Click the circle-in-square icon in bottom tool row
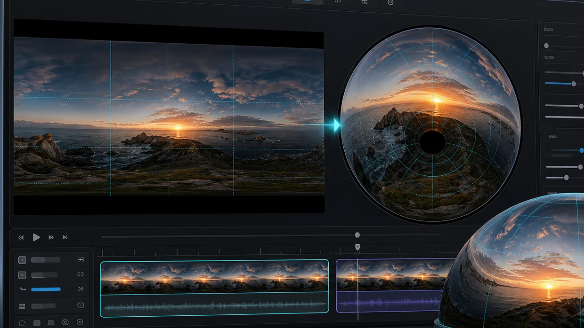The width and height of the screenshot is (584, 328). [65, 323]
